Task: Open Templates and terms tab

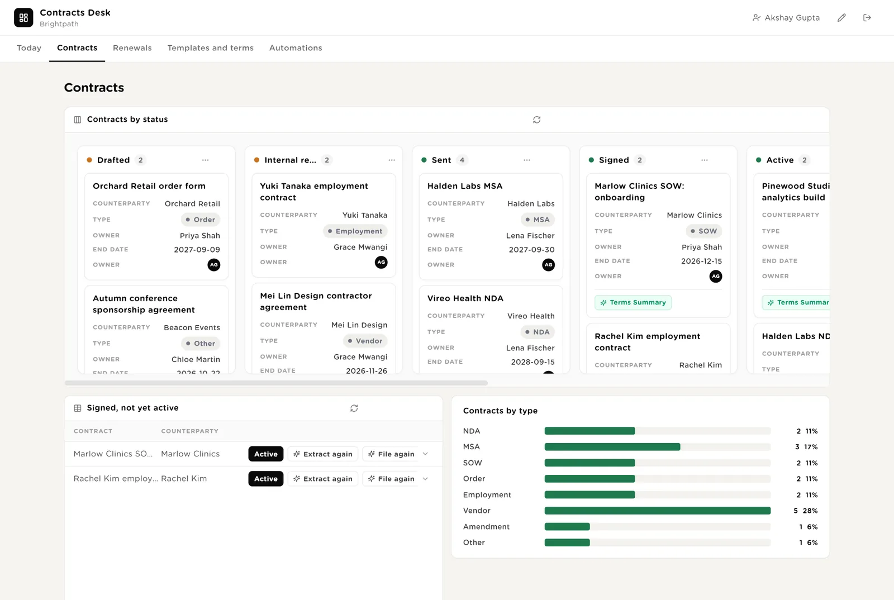Action: 211,48
